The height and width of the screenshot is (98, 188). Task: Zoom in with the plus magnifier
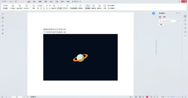pyautogui.click(x=50, y=5)
